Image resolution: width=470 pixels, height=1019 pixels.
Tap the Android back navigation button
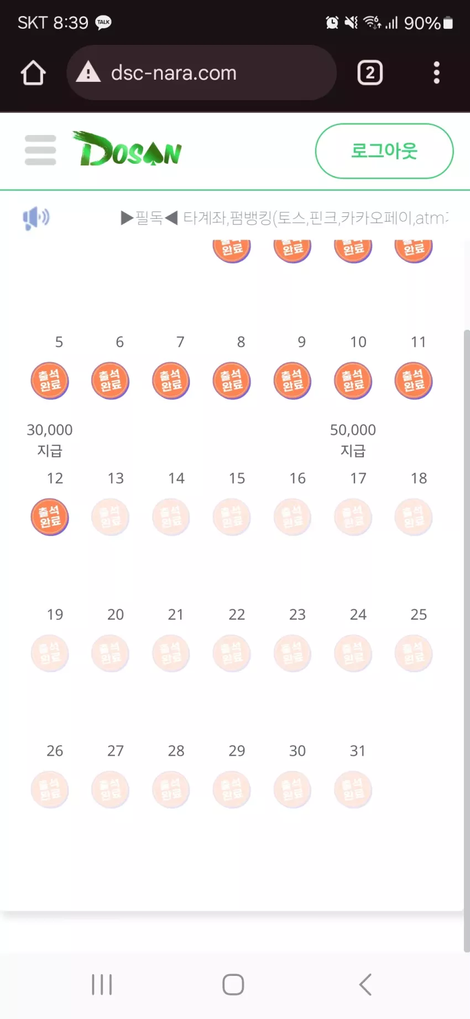point(365,985)
